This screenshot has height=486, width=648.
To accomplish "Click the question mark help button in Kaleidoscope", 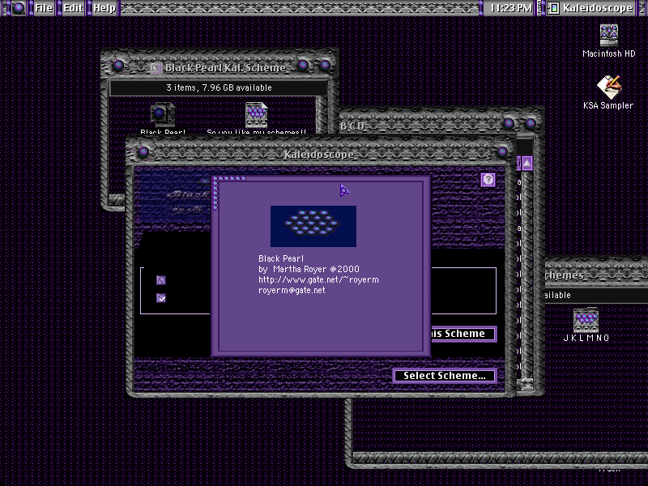I will pyautogui.click(x=488, y=180).
